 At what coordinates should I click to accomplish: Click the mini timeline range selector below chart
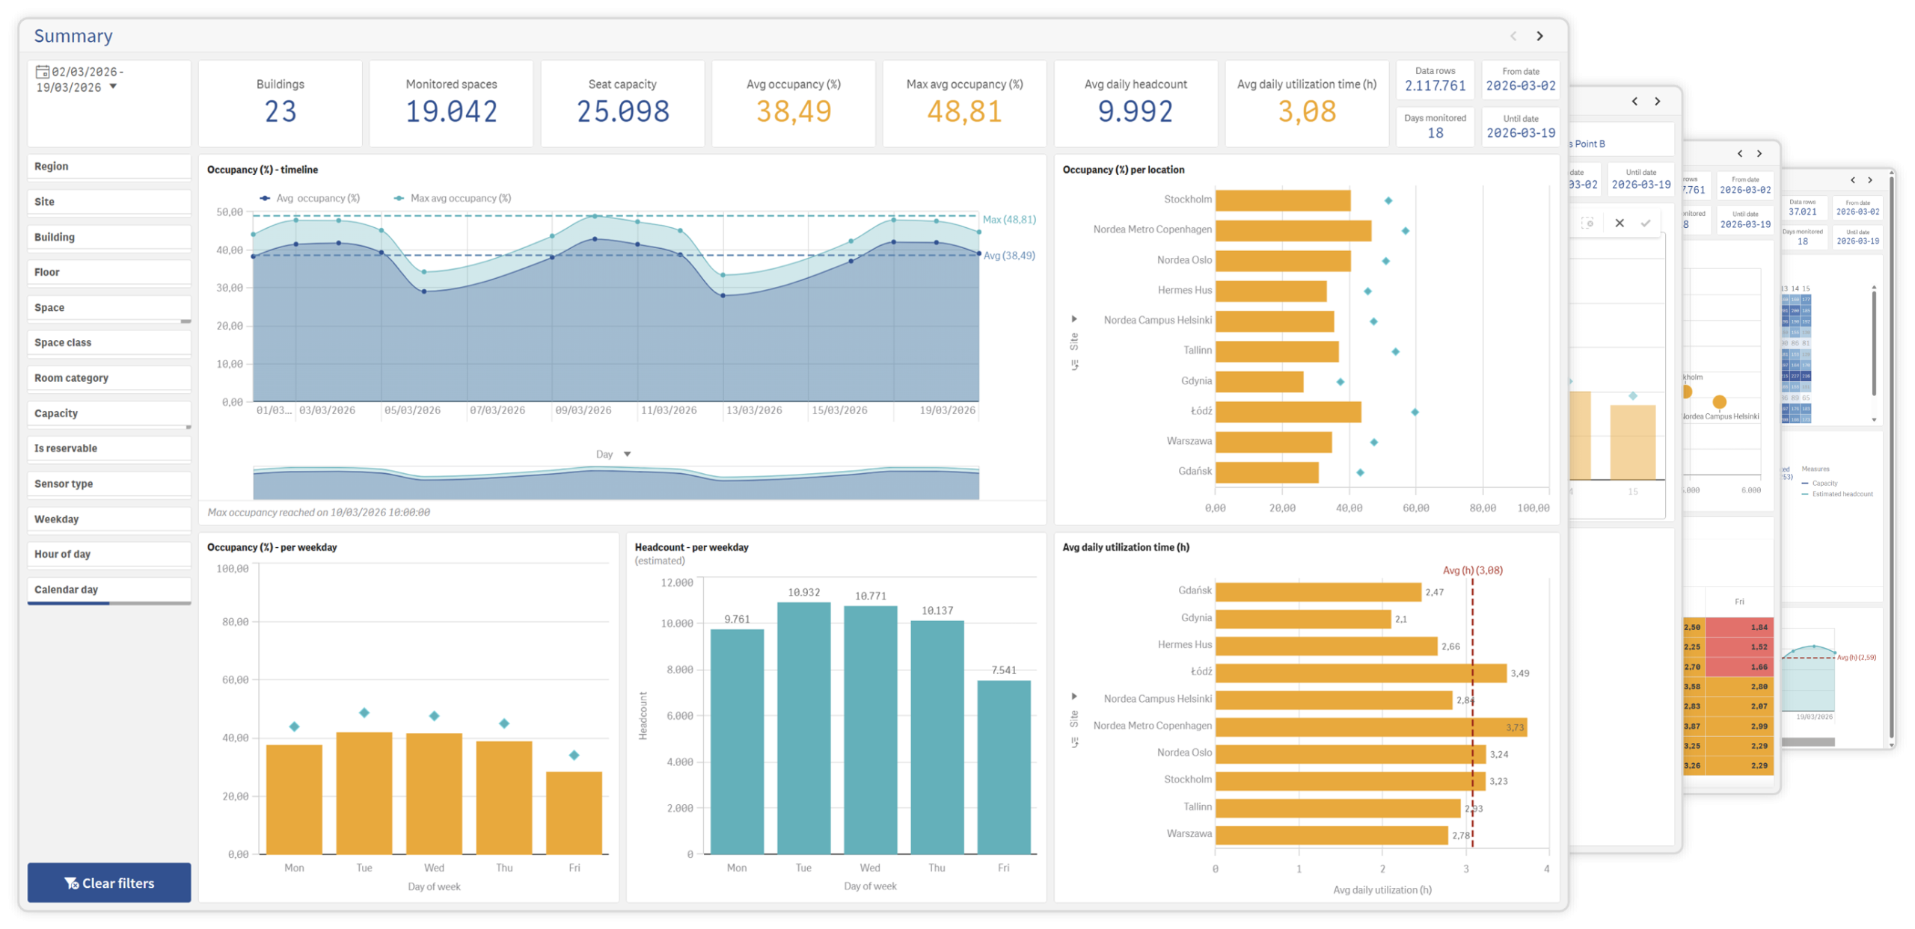coord(616,482)
